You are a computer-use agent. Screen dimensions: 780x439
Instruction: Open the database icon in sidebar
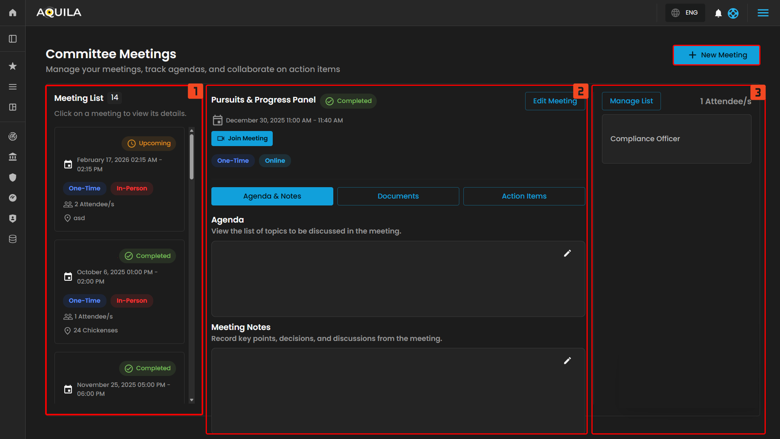click(13, 239)
